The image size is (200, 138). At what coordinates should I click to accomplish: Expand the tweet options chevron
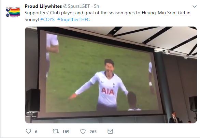point(195,6)
